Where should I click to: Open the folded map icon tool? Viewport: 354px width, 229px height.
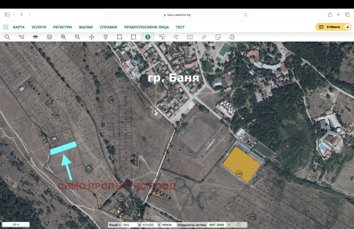pos(190,37)
